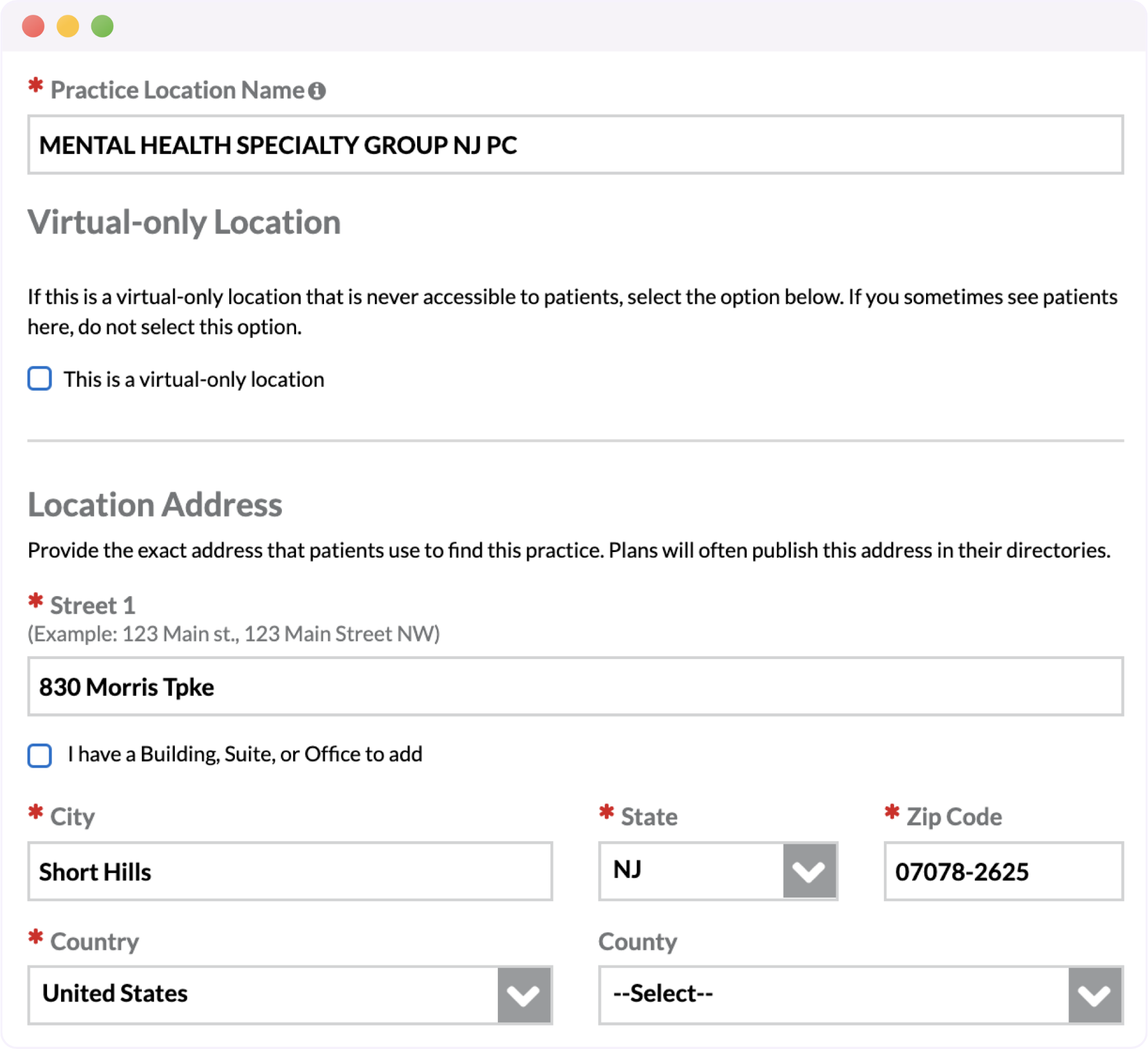Enable the virtual-only location checkbox

pyautogui.click(x=39, y=378)
